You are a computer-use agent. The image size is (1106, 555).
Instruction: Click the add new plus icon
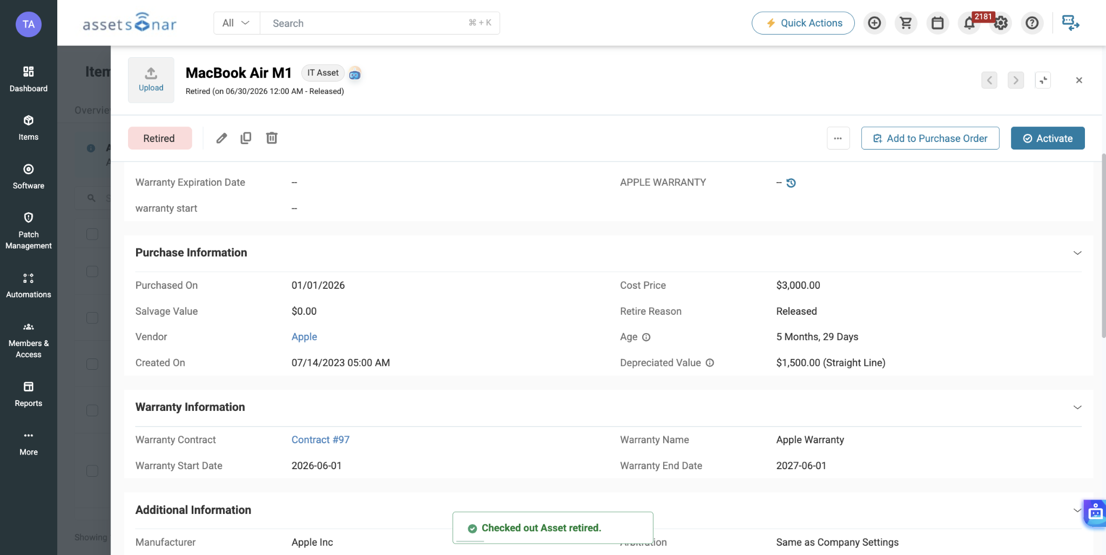click(874, 23)
